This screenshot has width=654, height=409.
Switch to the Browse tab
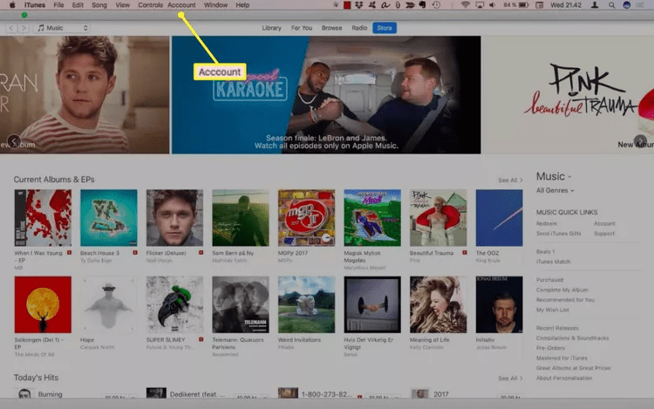pos(331,28)
